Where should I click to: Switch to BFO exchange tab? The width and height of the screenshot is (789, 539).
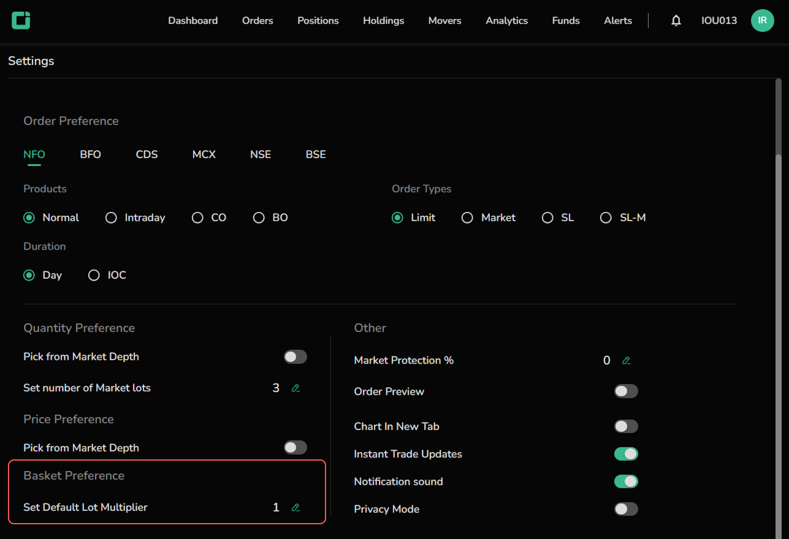[90, 155]
